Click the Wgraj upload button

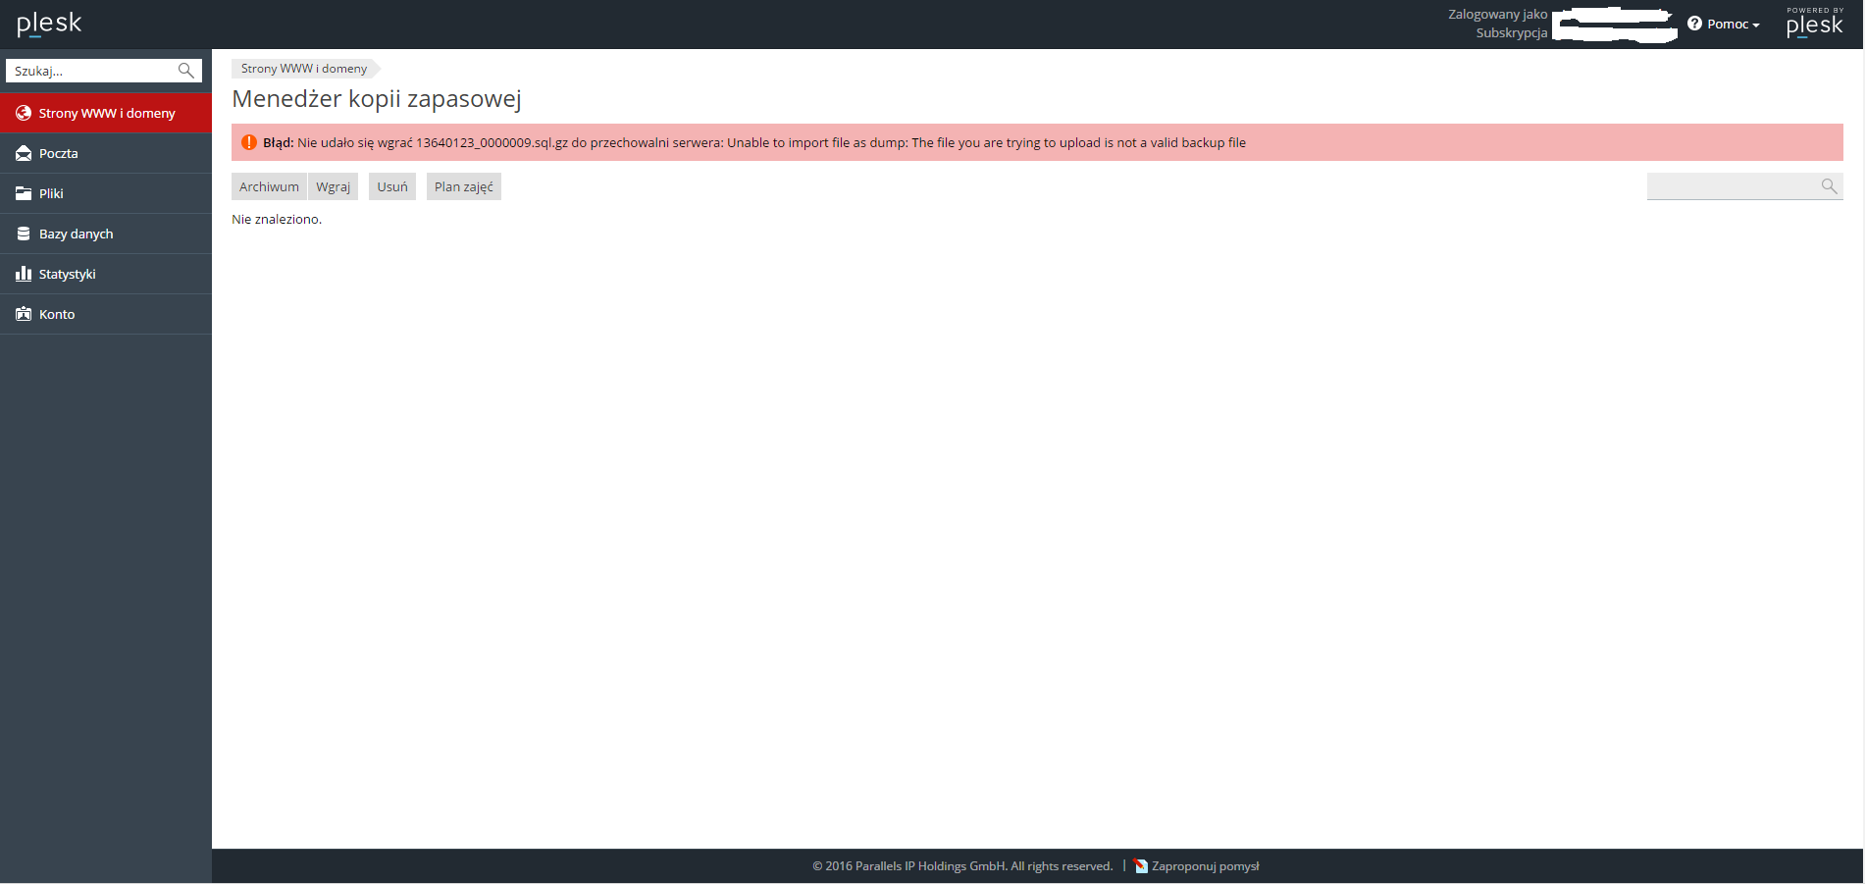[x=333, y=186]
